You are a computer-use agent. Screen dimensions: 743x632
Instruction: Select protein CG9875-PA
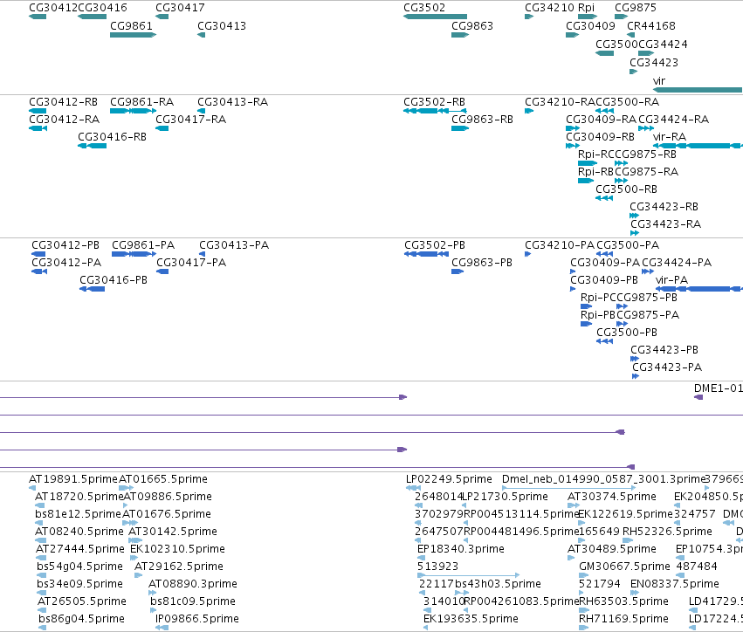[x=648, y=315]
